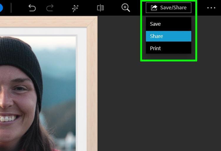Click the zoom magnifier icon
Screen dimensions: 221x151
(126, 8)
